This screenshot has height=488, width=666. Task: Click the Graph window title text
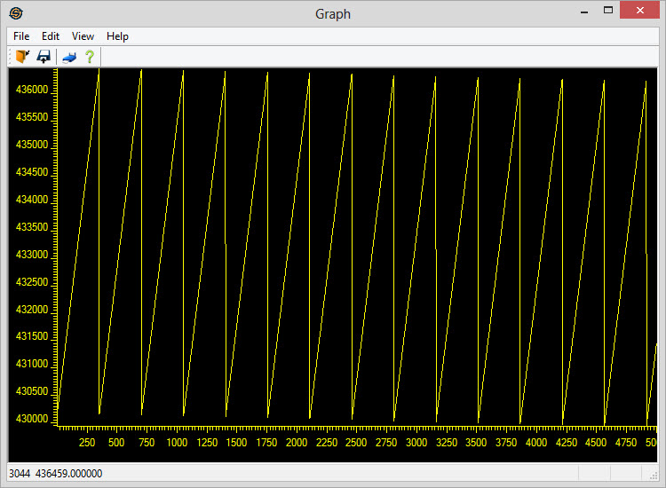[333, 13]
